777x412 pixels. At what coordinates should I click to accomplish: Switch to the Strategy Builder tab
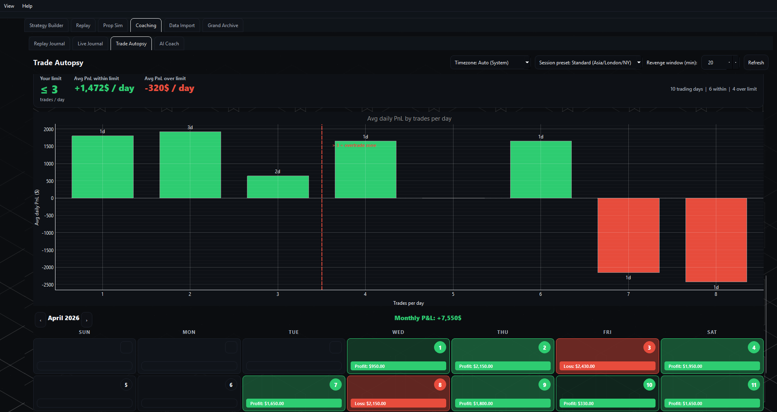point(46,25)
